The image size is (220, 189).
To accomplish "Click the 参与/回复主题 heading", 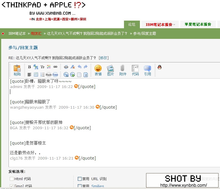I will (23, 48).
